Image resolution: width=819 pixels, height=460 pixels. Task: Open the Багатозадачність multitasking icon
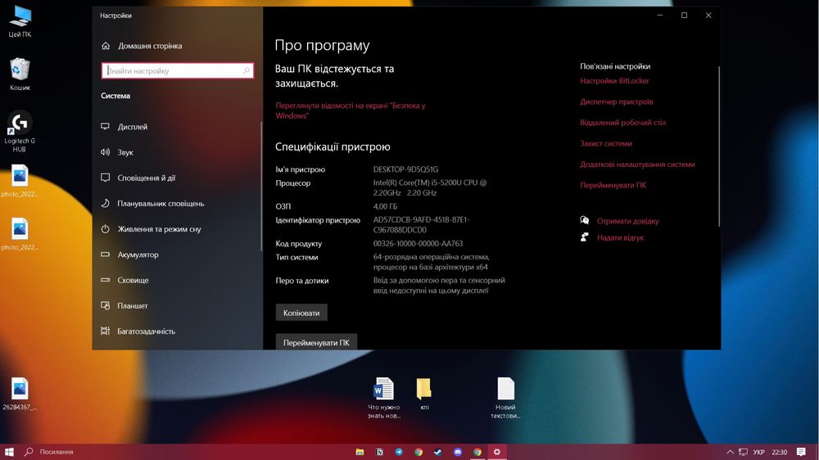click(105, 331)
